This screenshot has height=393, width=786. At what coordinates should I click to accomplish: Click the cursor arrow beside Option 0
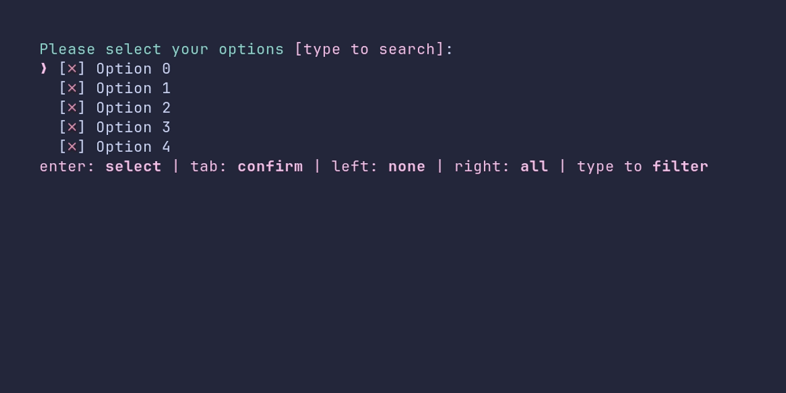pos(44,69)
